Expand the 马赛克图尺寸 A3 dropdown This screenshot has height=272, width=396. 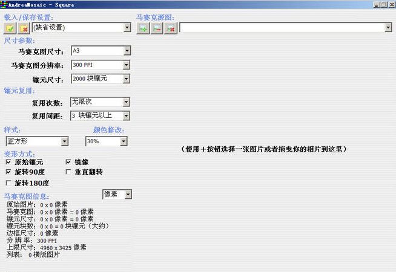127,51
